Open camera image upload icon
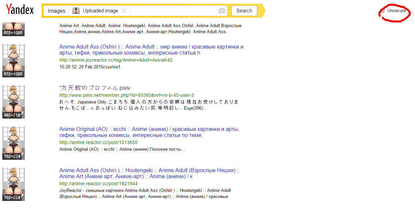415x210 pixels. point(222,11)
